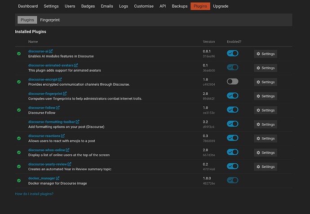Image resolution: width=310 pixels, height=214 pixels.
Task: Disable the discourse-fingerprint plugin toggle
Action: (x=233, y=96)
